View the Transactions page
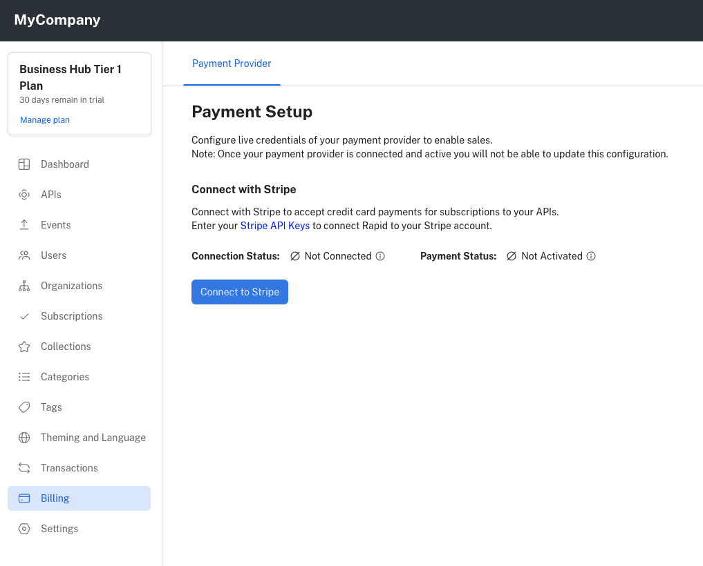The image size is (703, 566). (79, 469)
